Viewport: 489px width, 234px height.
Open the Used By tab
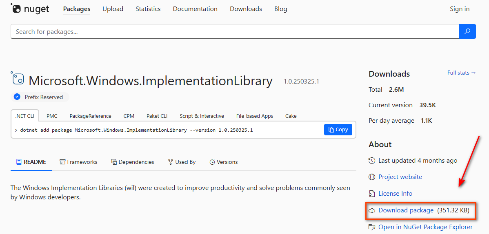pos(182,162)
